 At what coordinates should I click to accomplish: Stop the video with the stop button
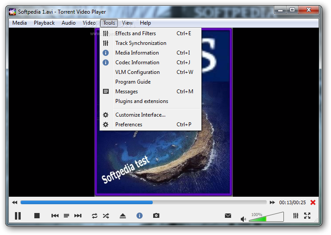[x=37, y=216]
